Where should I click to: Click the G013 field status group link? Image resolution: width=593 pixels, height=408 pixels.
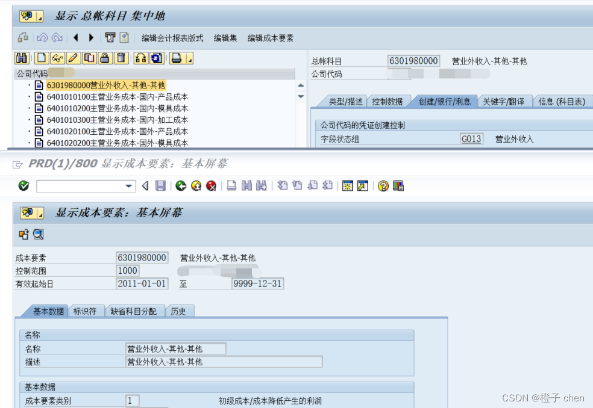tap(471, 138)
